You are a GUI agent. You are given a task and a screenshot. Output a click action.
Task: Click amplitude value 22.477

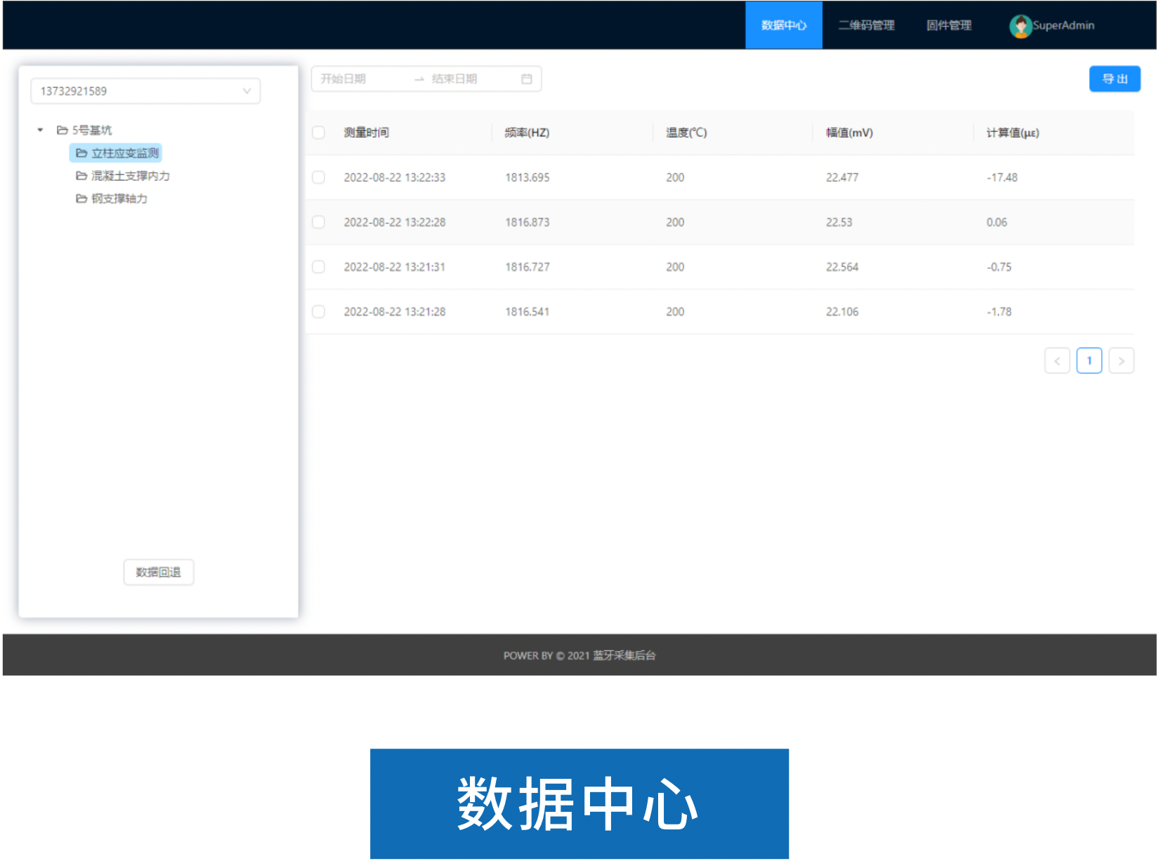tap(842, 178)
